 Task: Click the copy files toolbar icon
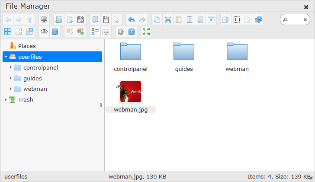point(157,19)
